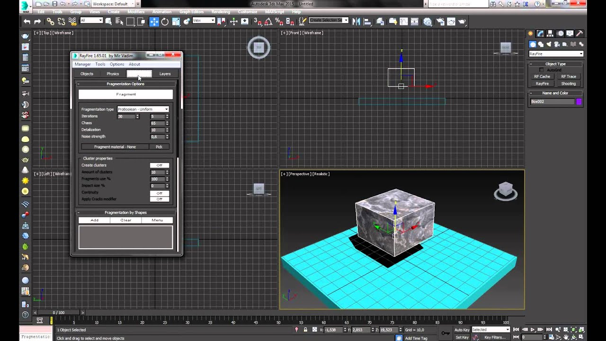The width and height of the screenshot is (606, 341).
Task: Switch to the Display command panel
Action: pos(570,34)
